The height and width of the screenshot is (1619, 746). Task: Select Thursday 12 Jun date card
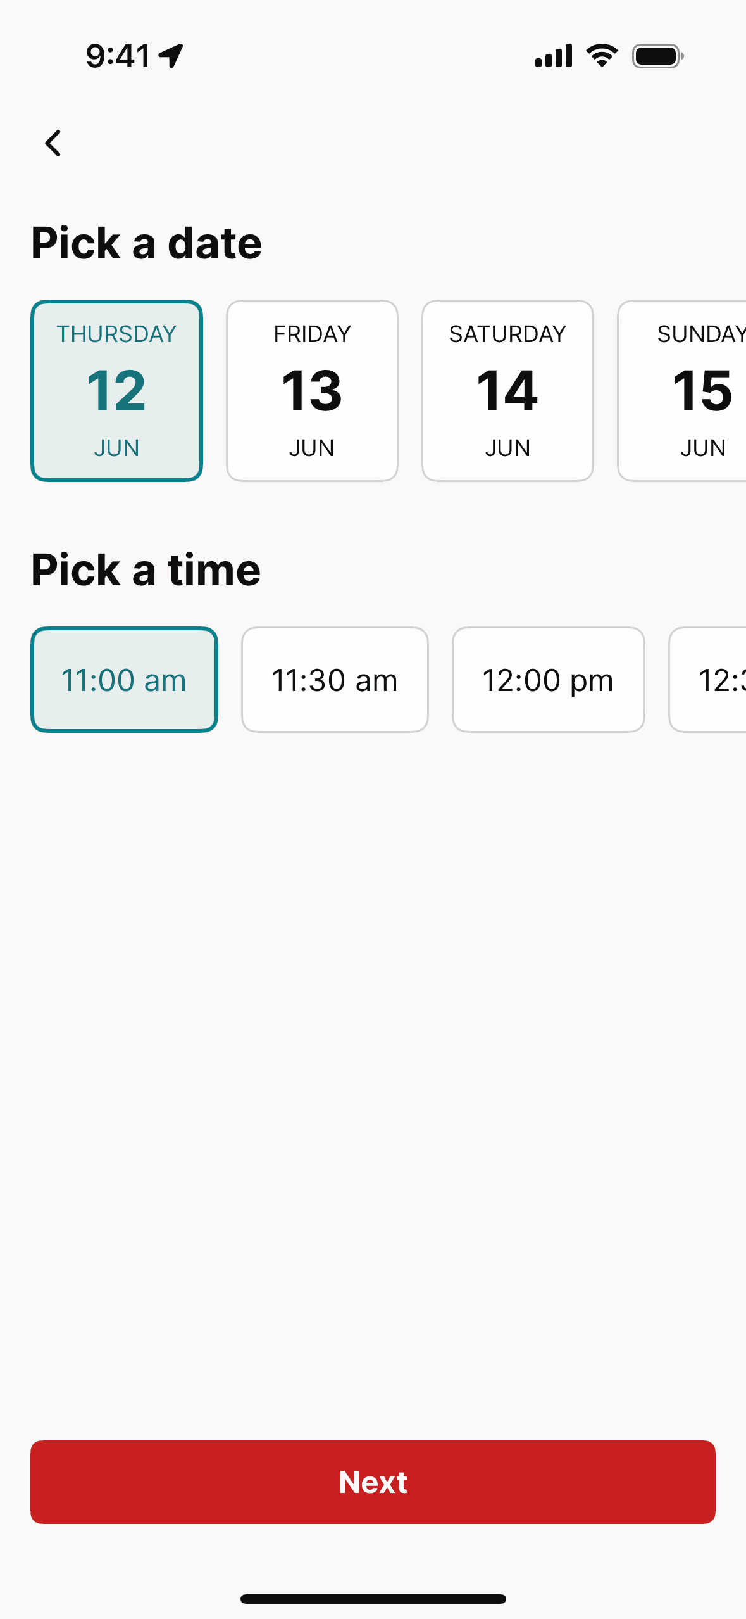tap(117, 391)
